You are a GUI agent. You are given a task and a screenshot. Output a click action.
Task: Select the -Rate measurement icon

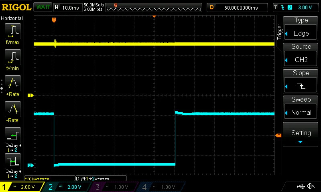pyautogui.click(x=13, y=109)
